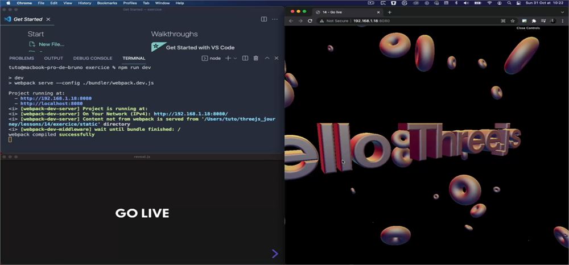569x265 pixels.
Task: Open the History menu
Action: 85,3
